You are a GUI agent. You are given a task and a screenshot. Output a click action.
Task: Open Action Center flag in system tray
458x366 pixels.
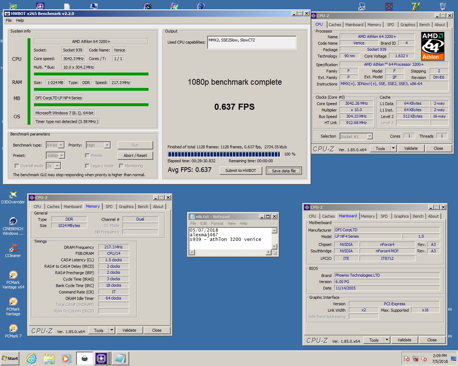pos(407,358)
